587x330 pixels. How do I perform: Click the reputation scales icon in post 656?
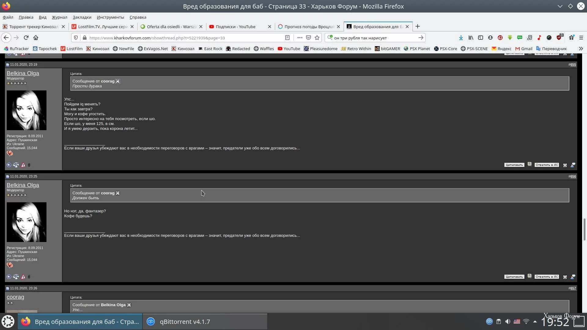(16, 277)
